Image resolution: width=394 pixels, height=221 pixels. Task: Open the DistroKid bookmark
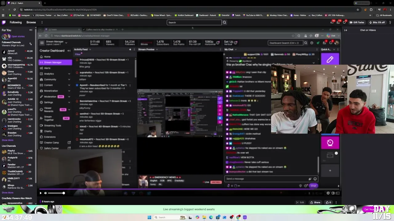click(x=223, y=15)
